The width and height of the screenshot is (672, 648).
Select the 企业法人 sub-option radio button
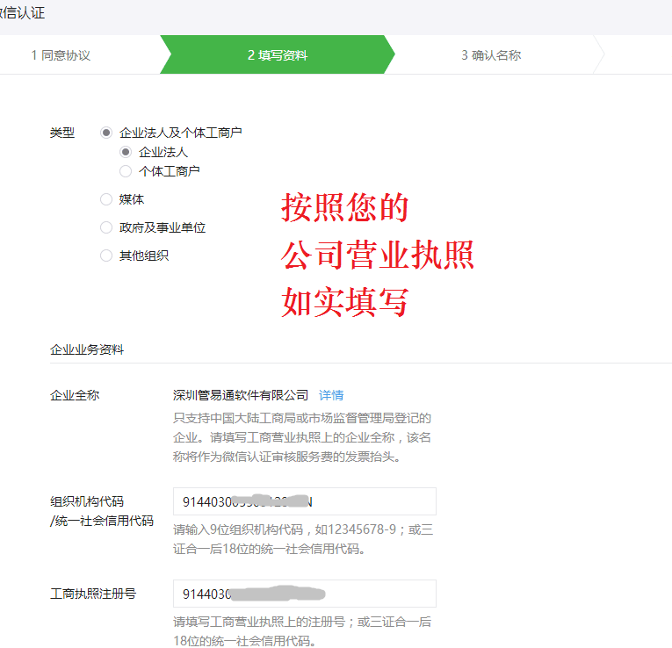pos(126,152)
